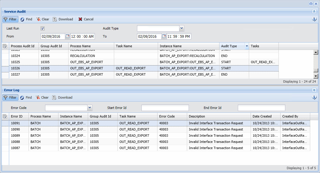Collapse the Service Audit panel
Image resolution: width=320 pixels, height=173 pixels.
(x=314, y=12)
